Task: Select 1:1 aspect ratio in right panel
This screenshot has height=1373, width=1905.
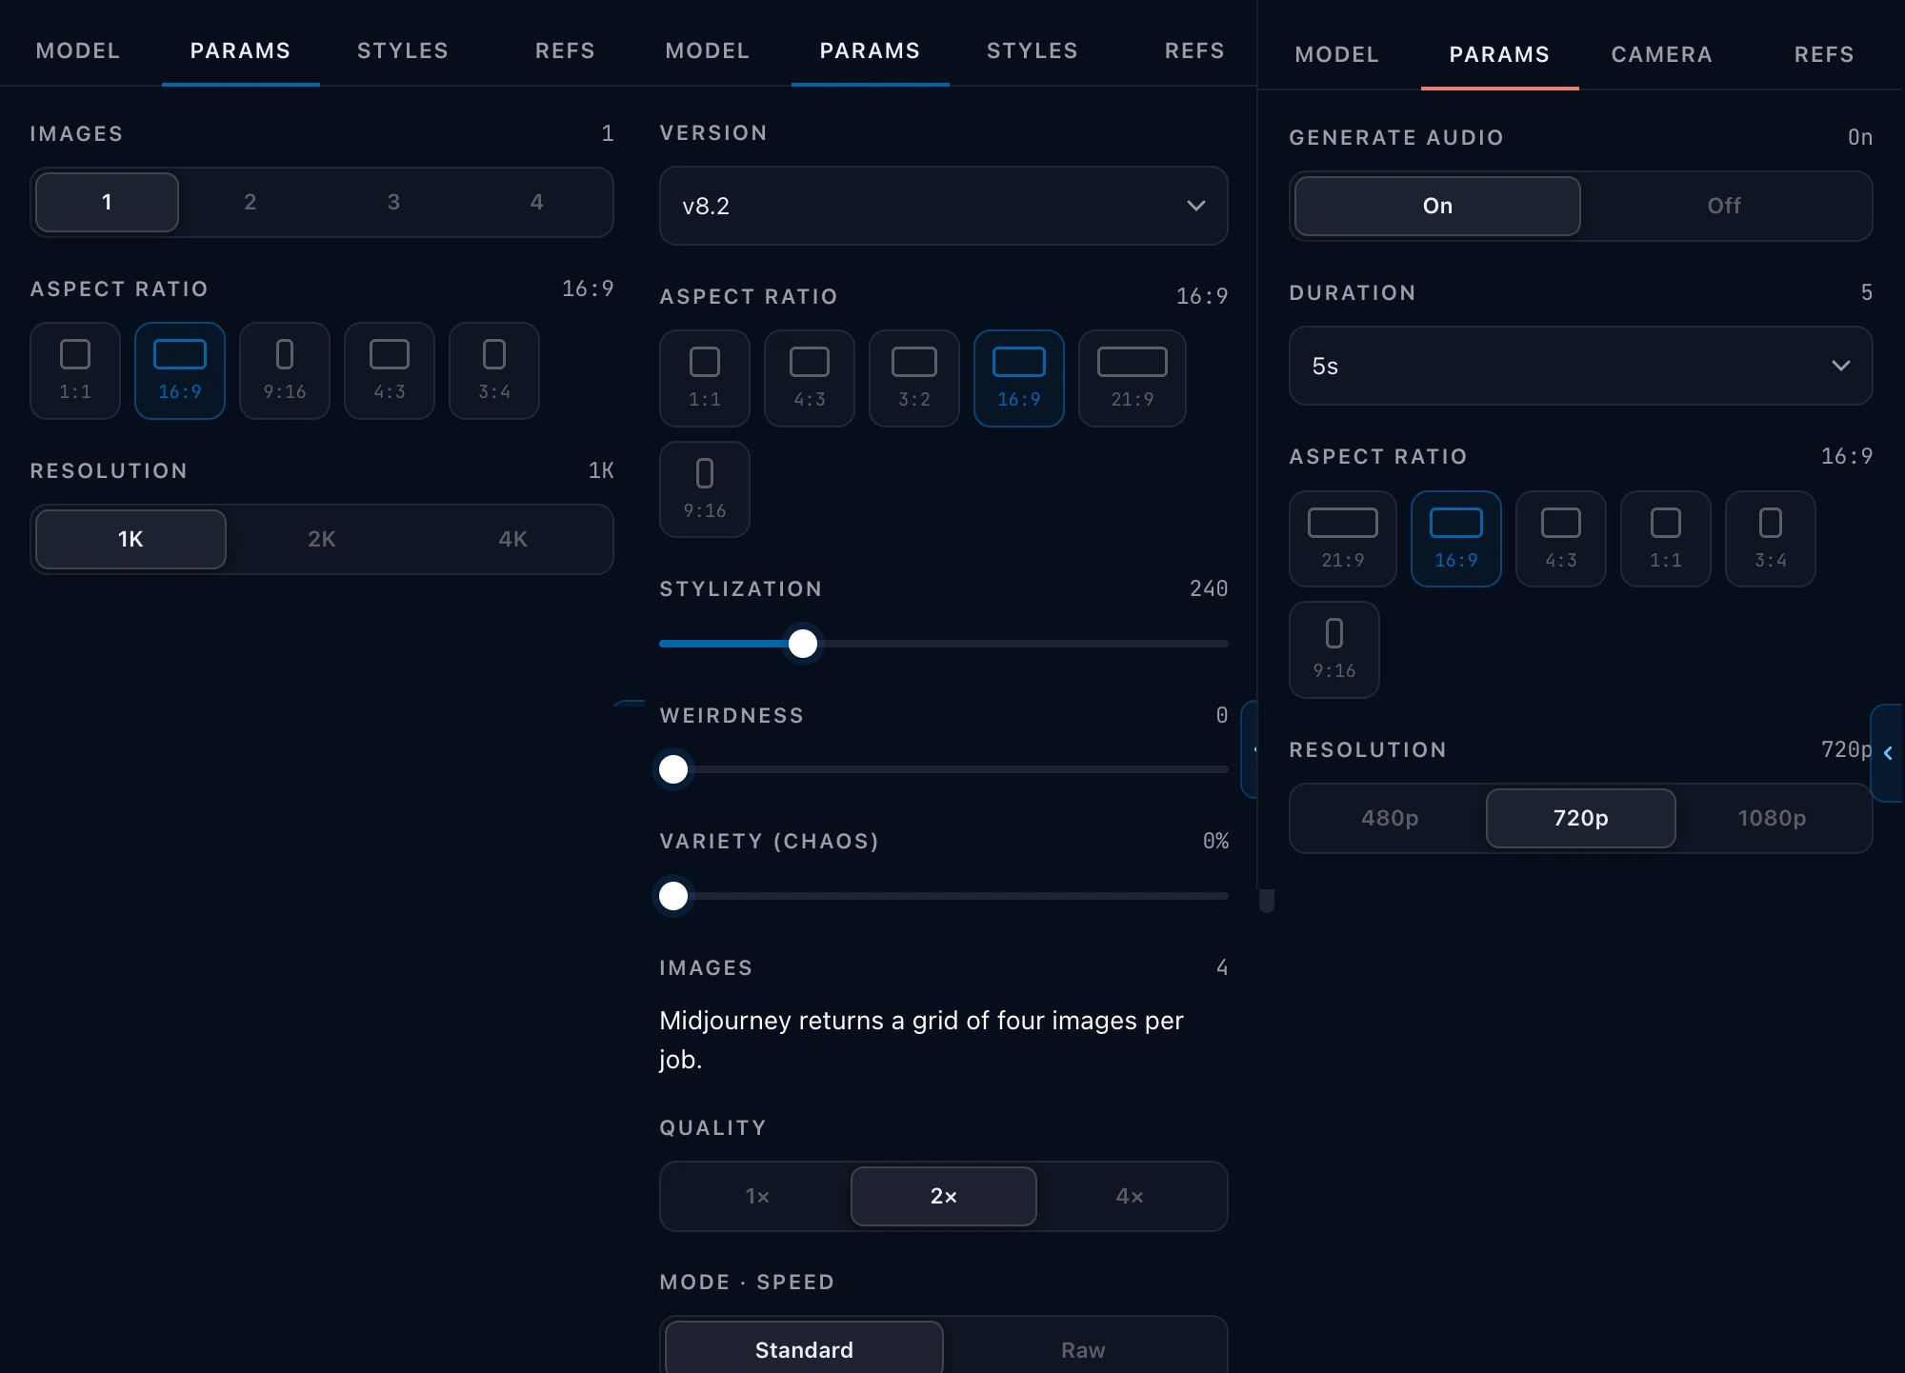Action: [x=1666, y=539]
